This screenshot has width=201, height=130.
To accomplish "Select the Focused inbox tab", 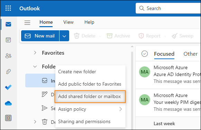I will [x=164, y=54].
